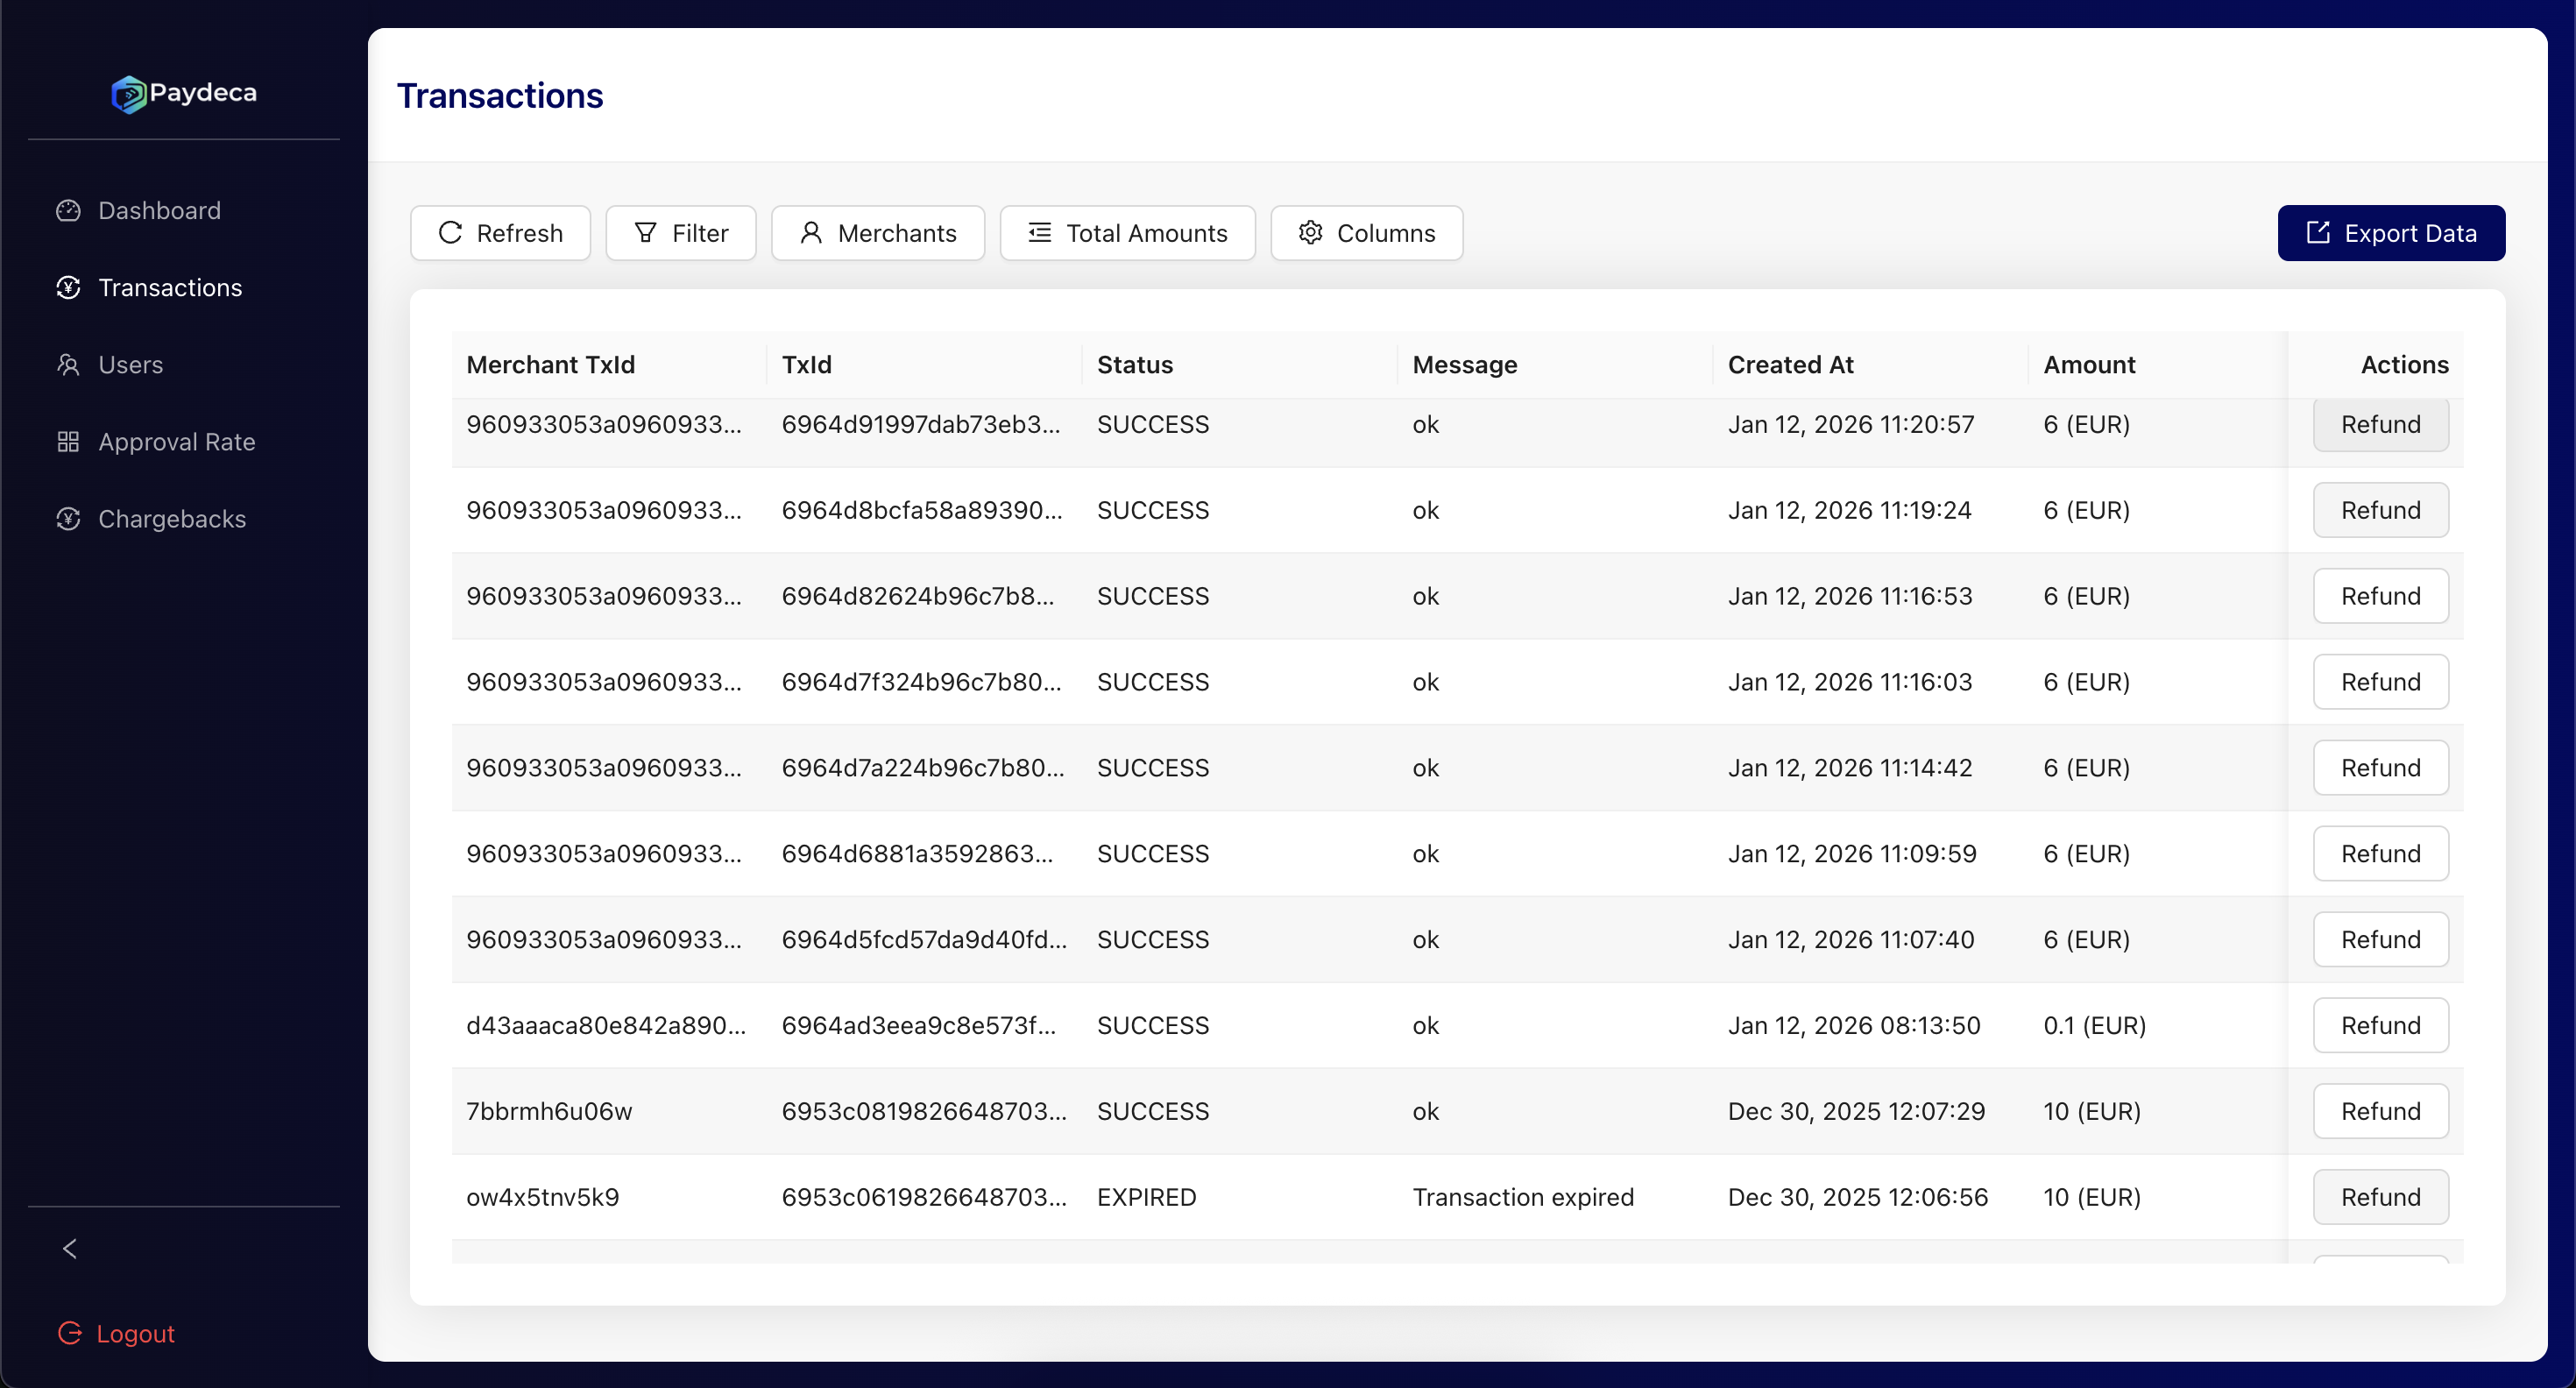Refund the 11:09:59 transaction
Viewport: 2576px width, 1388px height.
pyautogui.click(x=2380, y=854)
